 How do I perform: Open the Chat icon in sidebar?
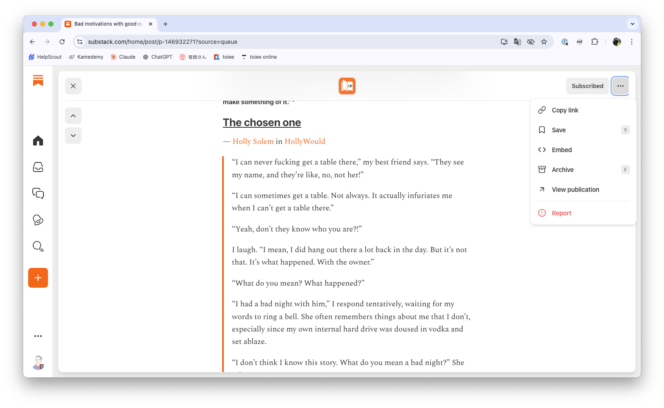(38, 193)
